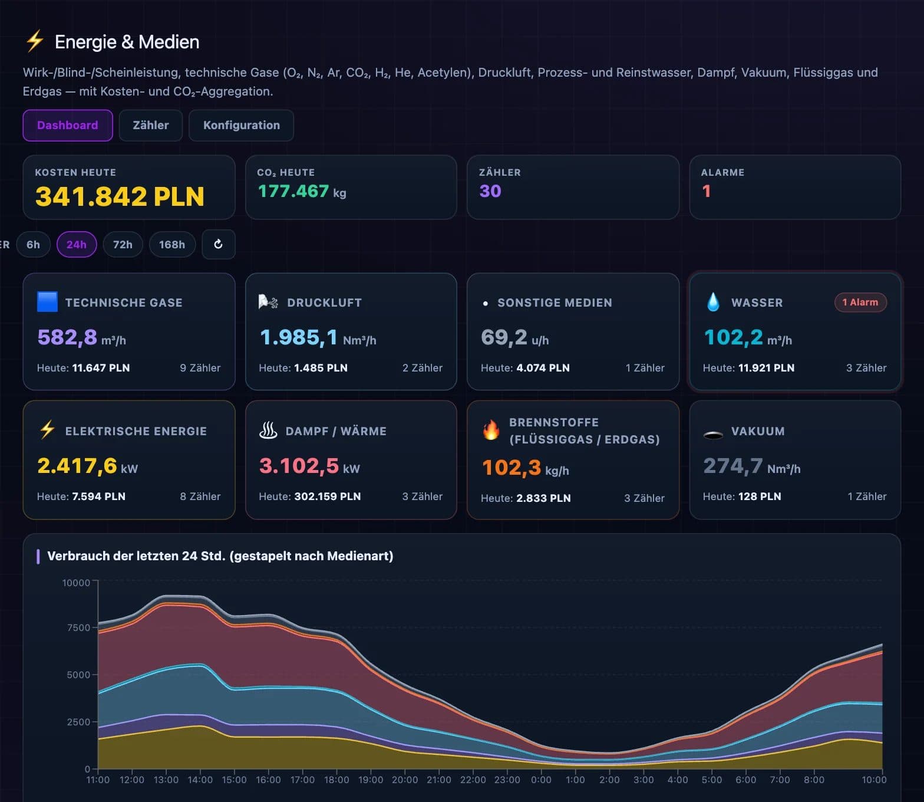Viewport: 924px width, 802px height.
Task: Click Heute: 2.833 PLN on Brennstoffe
Action: point(526,498)
